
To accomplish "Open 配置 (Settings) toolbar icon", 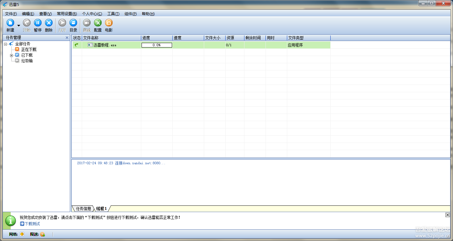I will click(98, 23).
